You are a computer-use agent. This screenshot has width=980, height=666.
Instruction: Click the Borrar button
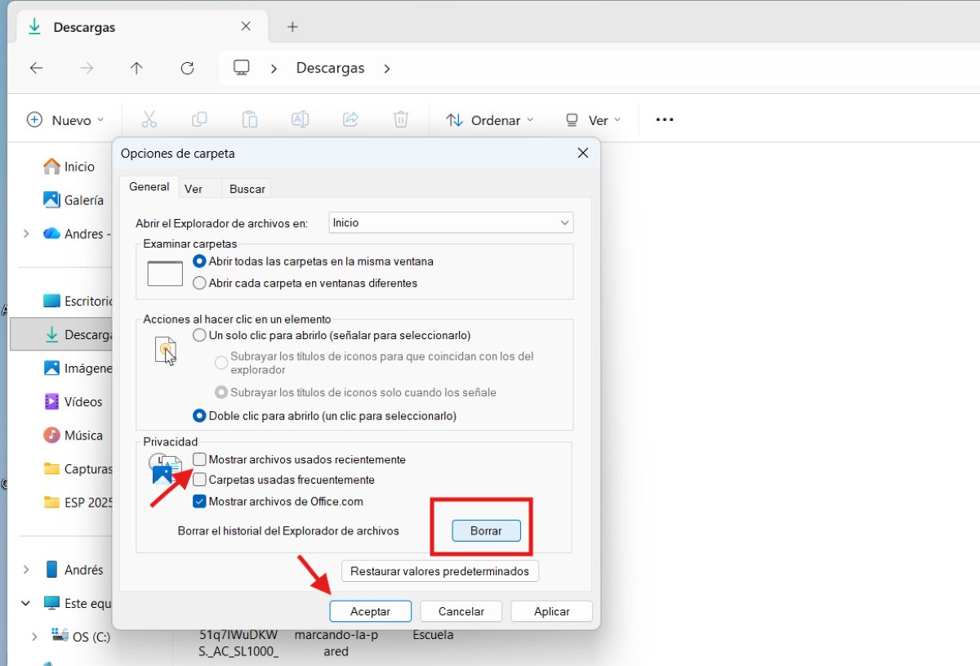tap(485, 530)
